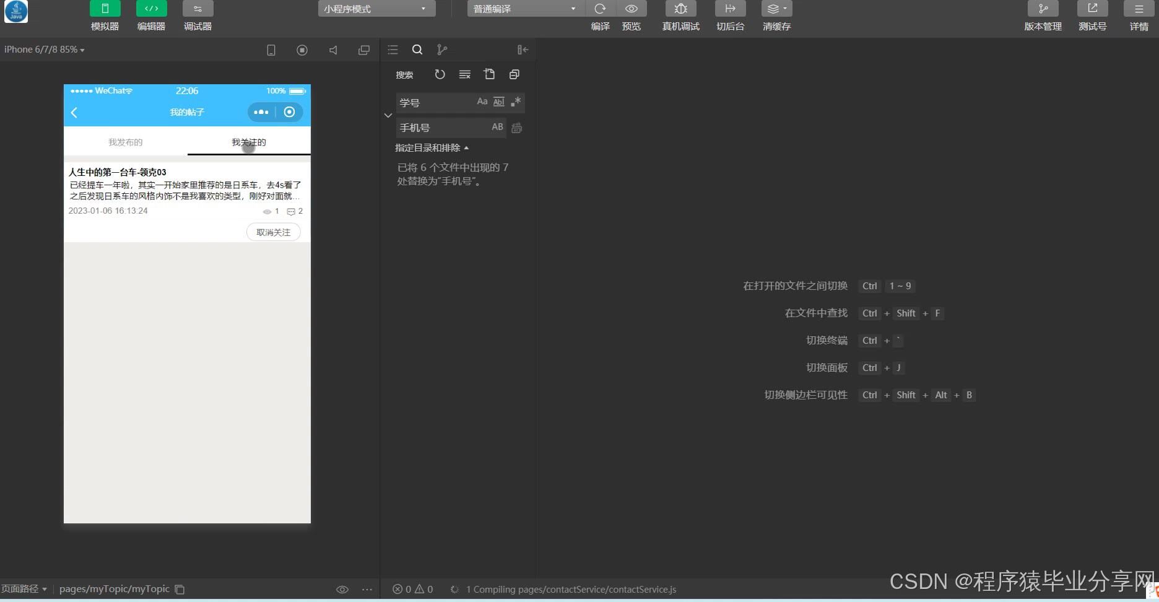Open the 清缓存 clear cache menu

(776, 9)
